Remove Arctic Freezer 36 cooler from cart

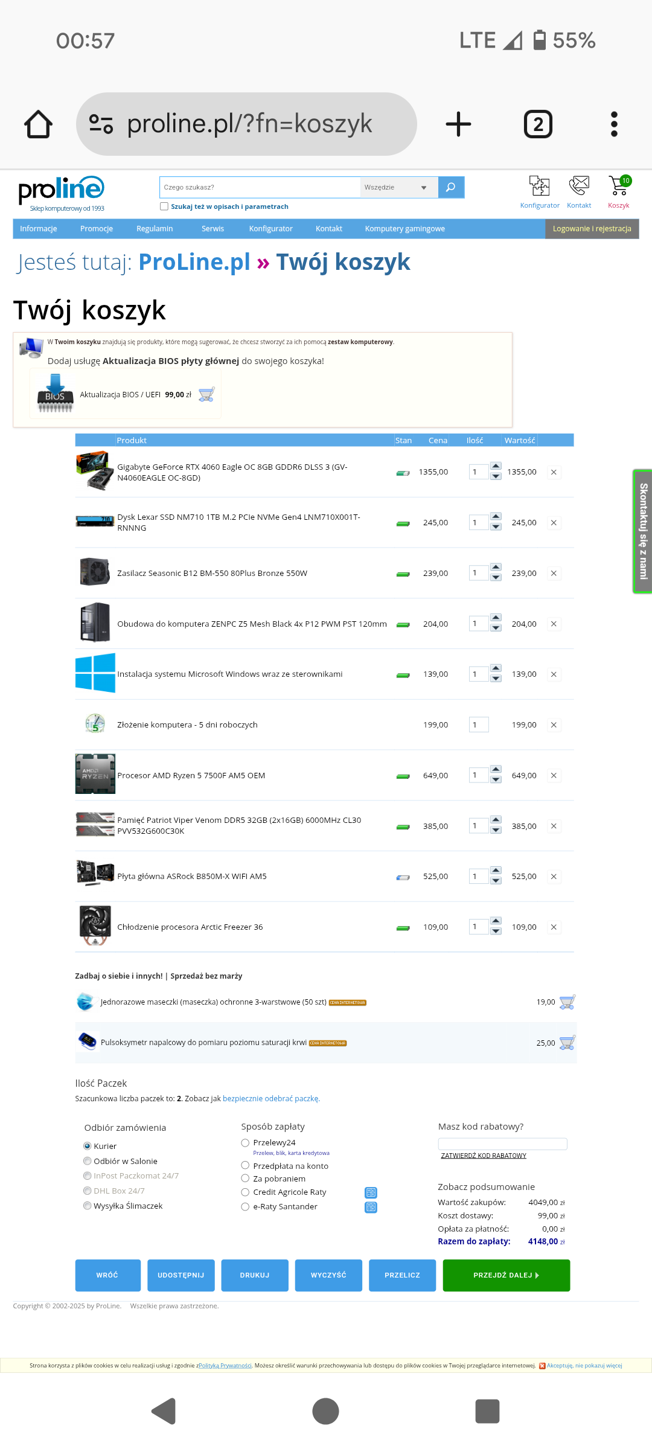coord(554,927)
